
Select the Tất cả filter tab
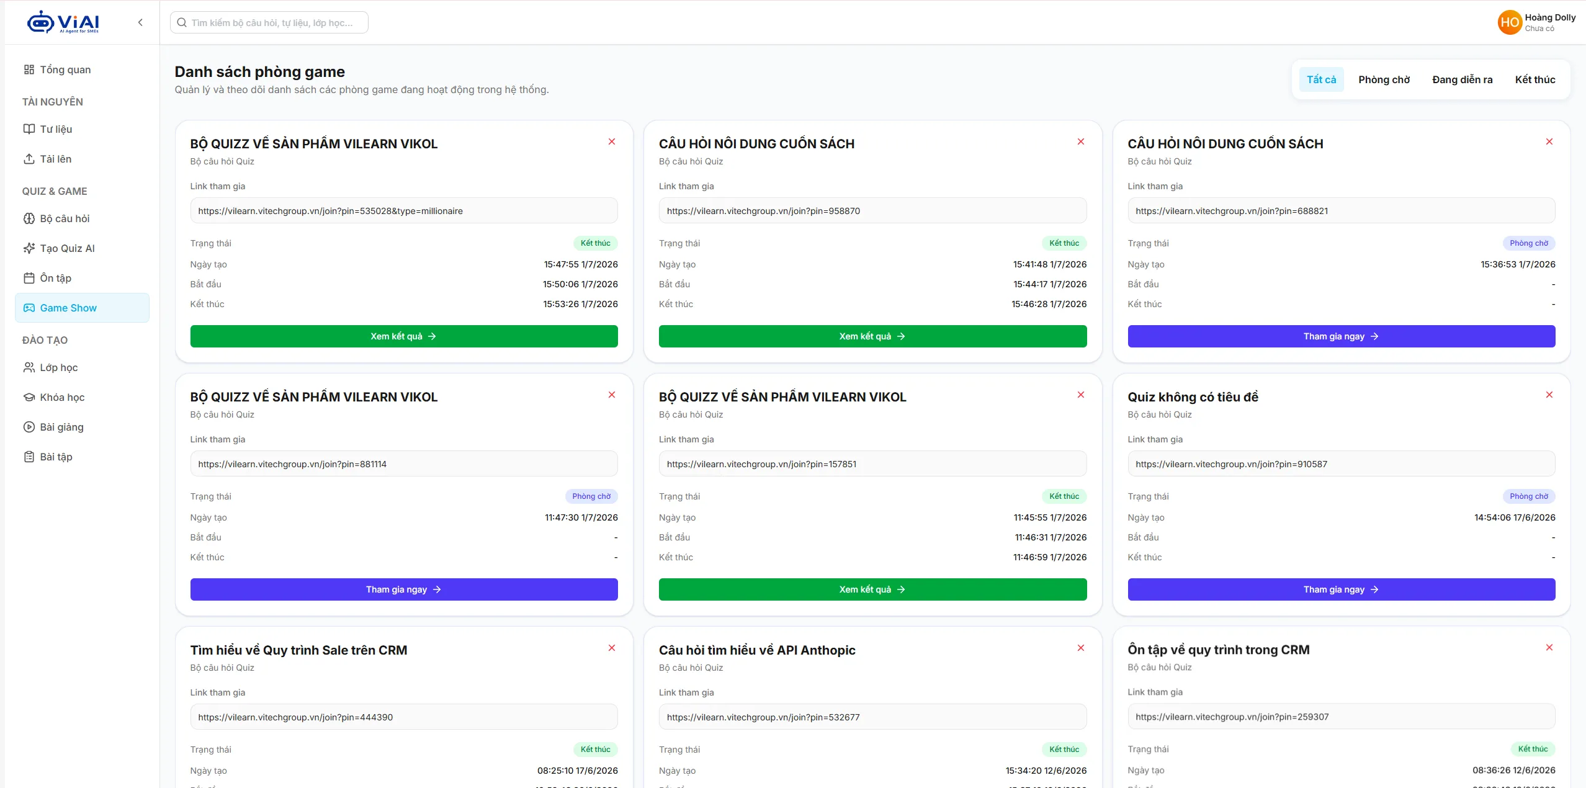coord(1321,79)
